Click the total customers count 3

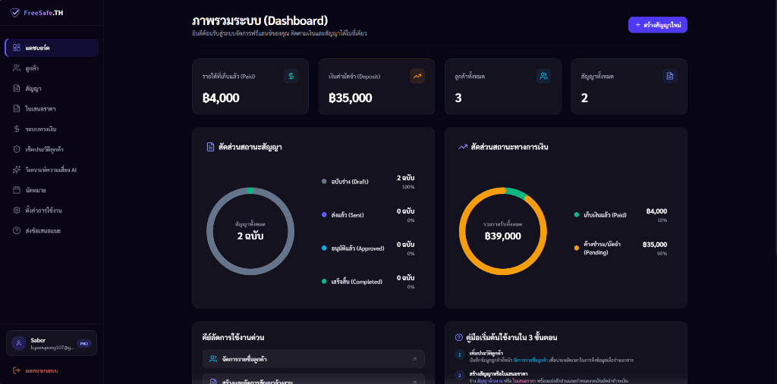pyautogui.click(x=458, y=98)
